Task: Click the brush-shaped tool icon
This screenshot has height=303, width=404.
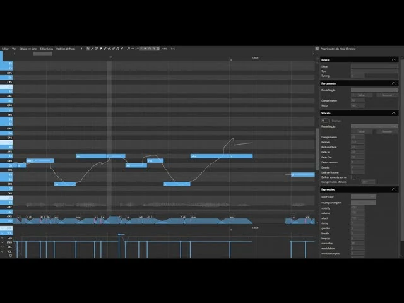Action: [122, 49]
